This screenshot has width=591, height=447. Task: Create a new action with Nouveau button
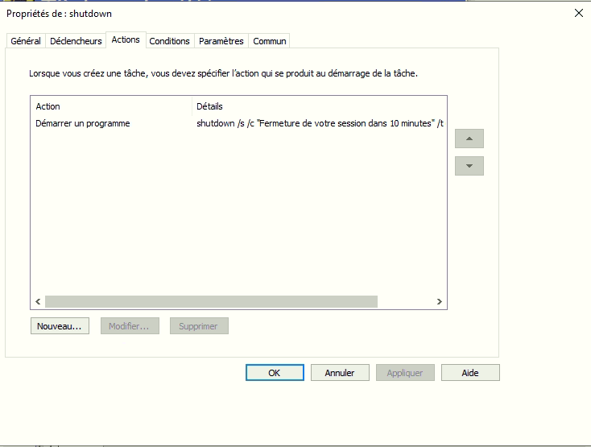point(60,326)
